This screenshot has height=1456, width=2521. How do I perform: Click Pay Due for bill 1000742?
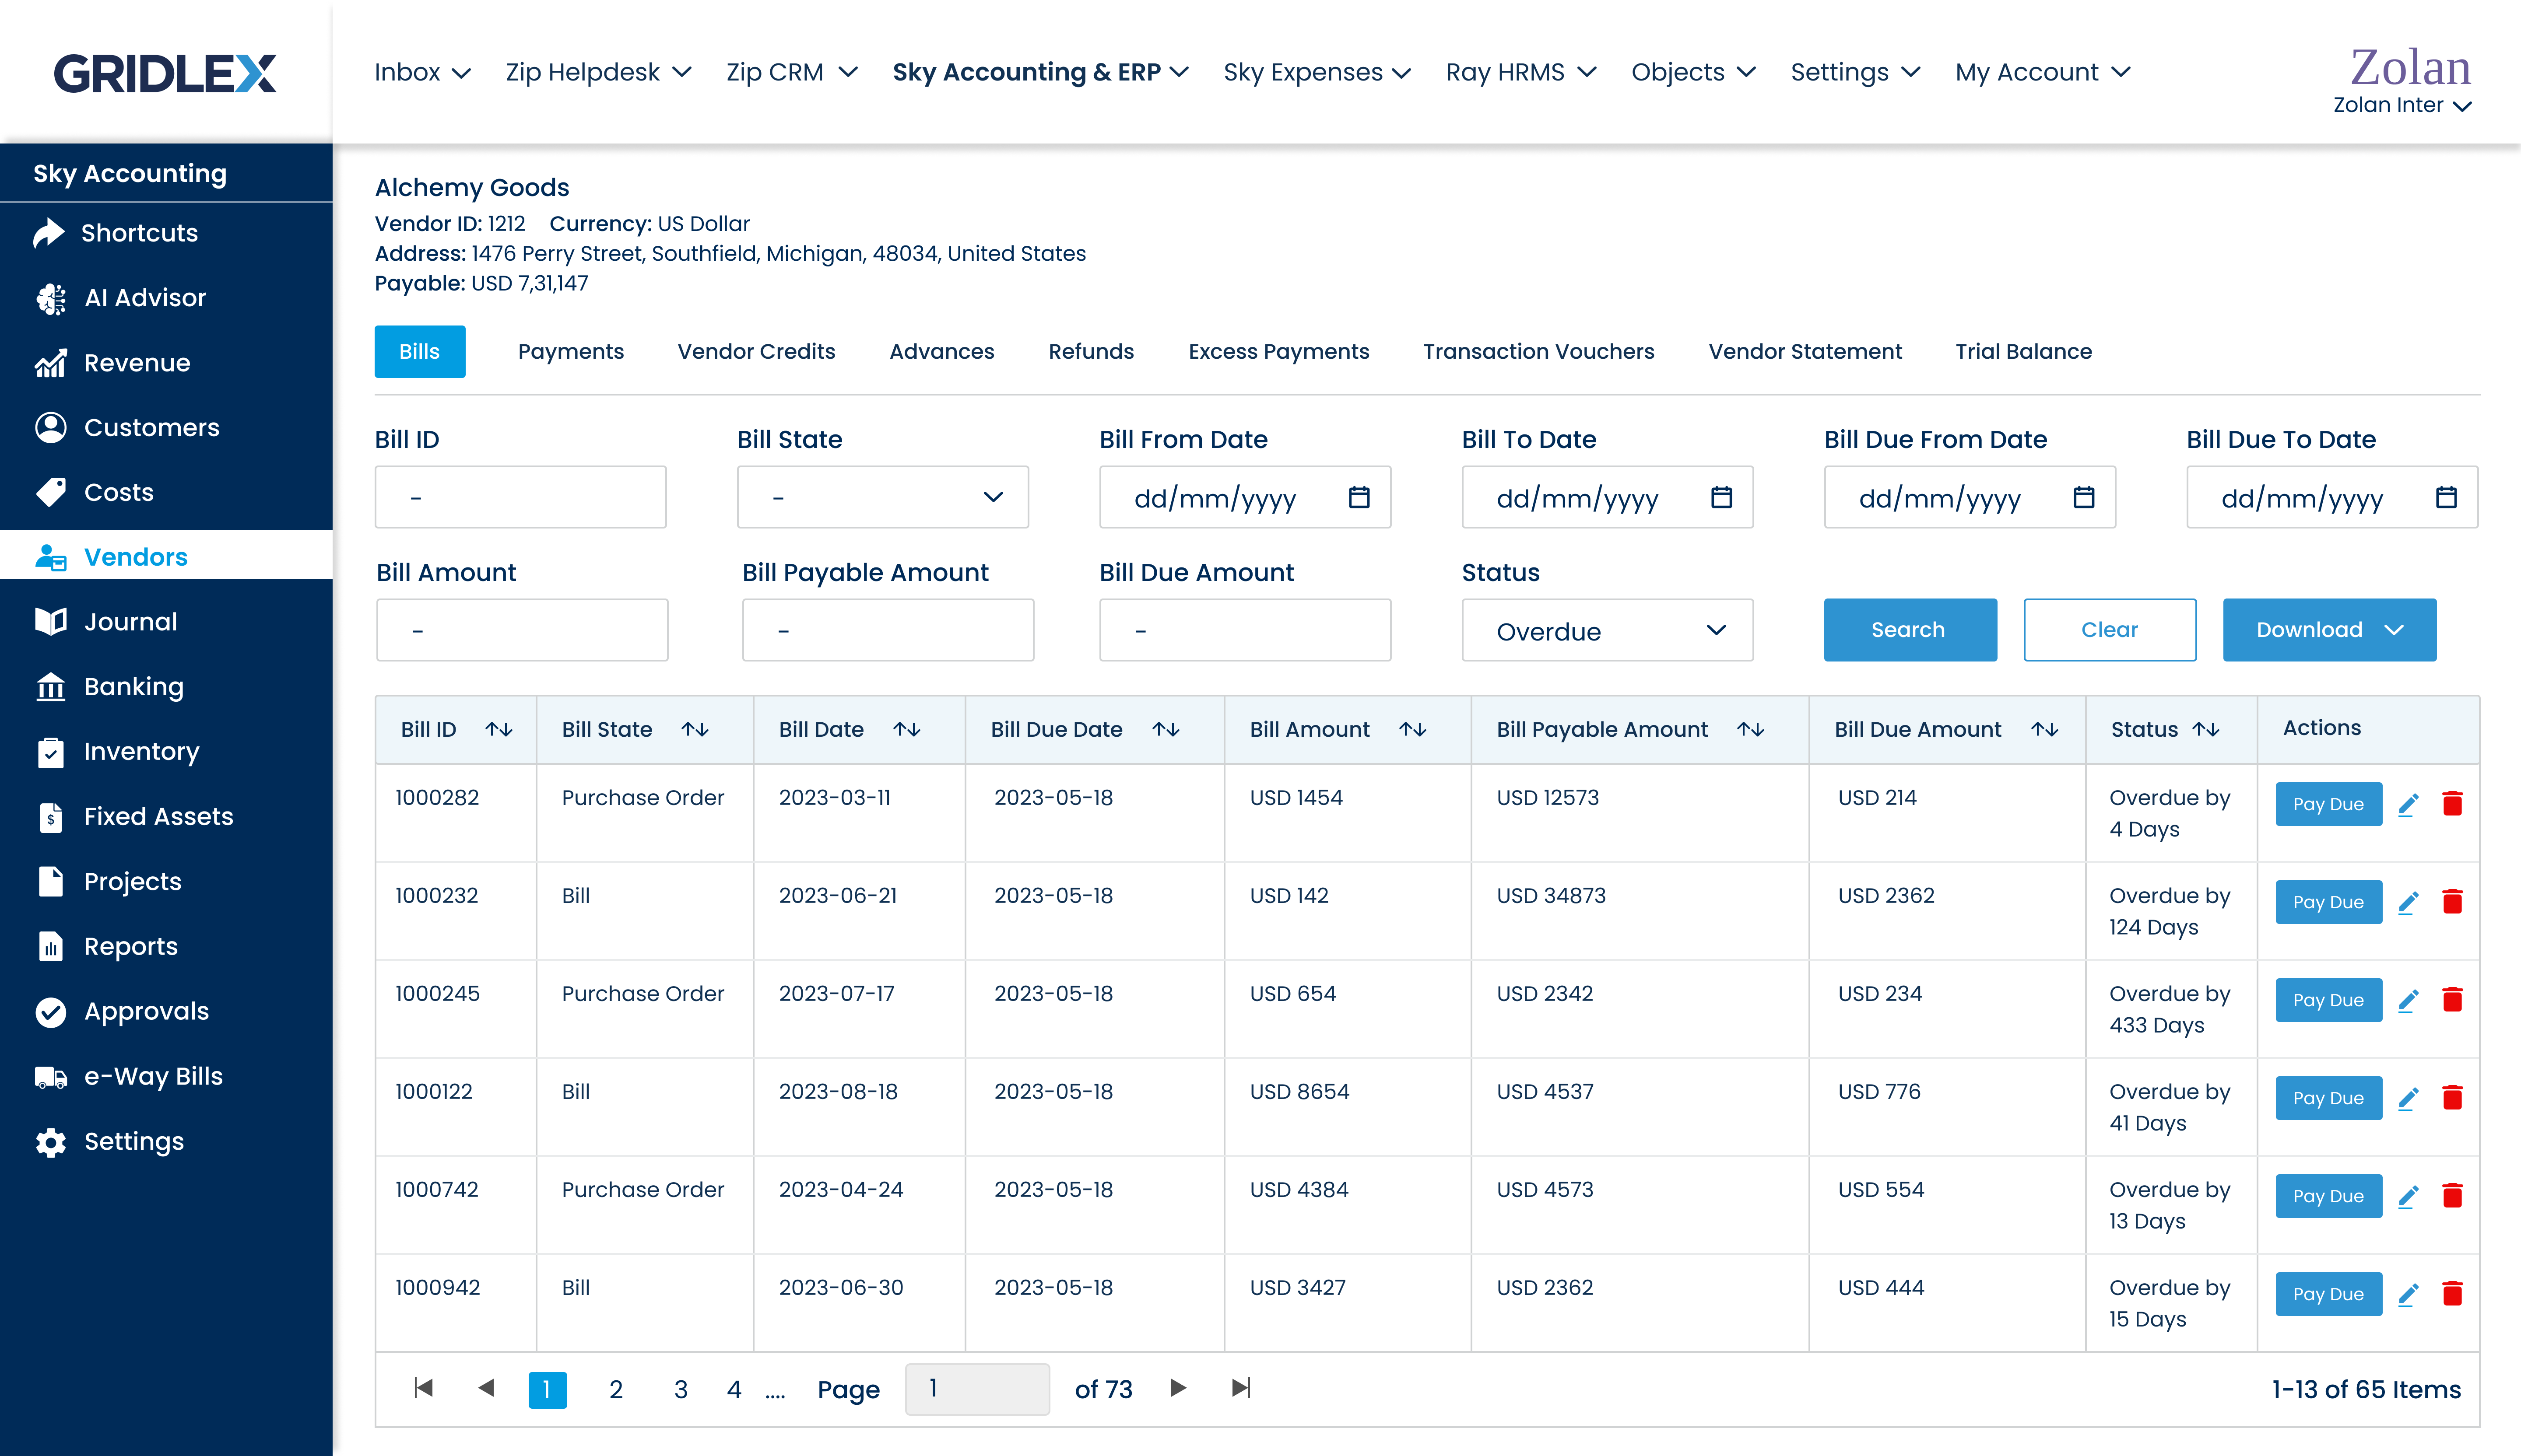click(2328, 1196)
